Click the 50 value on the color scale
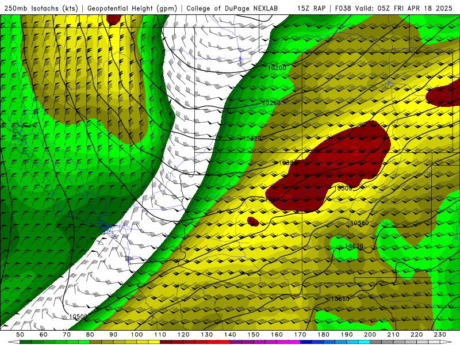Screen dimensions: 460x345 (x=20, y=335)
